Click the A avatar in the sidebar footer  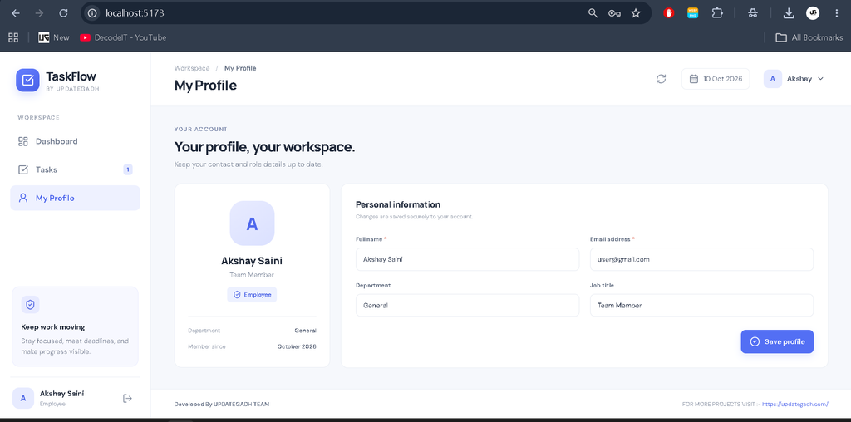[x=22, y=398]
